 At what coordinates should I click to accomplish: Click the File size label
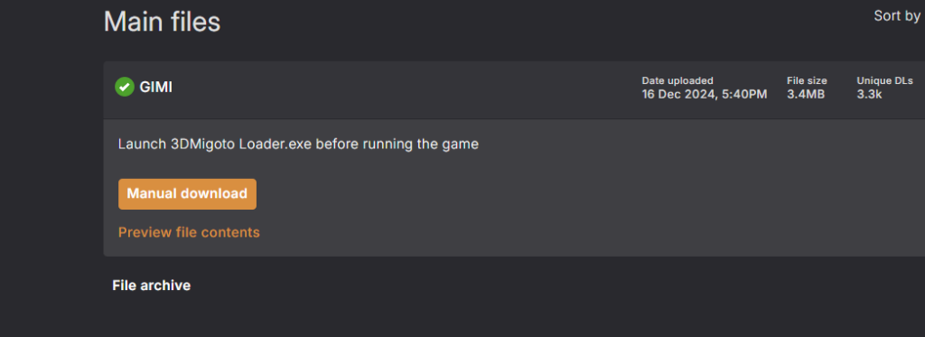tap(807, 80)
